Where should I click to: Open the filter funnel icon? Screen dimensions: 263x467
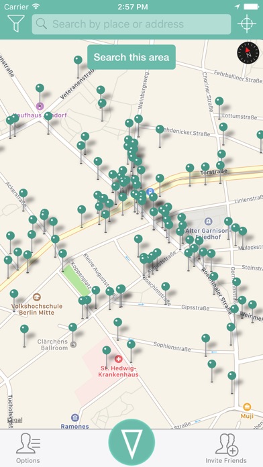coord(16,23)
